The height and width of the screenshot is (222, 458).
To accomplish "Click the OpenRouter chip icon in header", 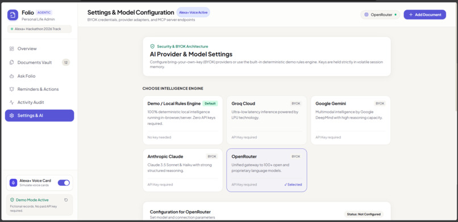I will [367, 15].
